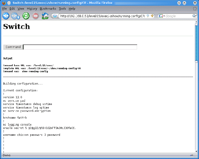Open the Help menu
Viewport: 199px width, 159px height.
[72, 9]
